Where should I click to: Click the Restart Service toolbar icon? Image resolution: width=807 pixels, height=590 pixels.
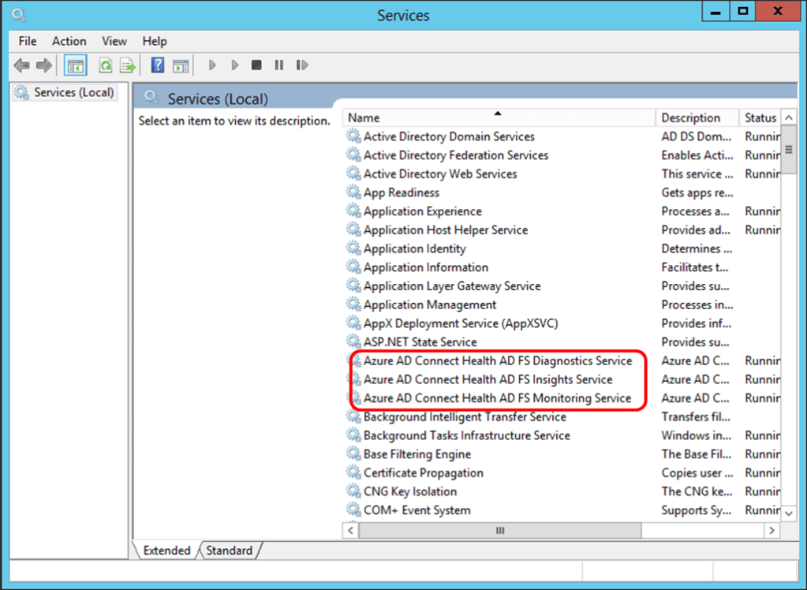pos(302,65)
